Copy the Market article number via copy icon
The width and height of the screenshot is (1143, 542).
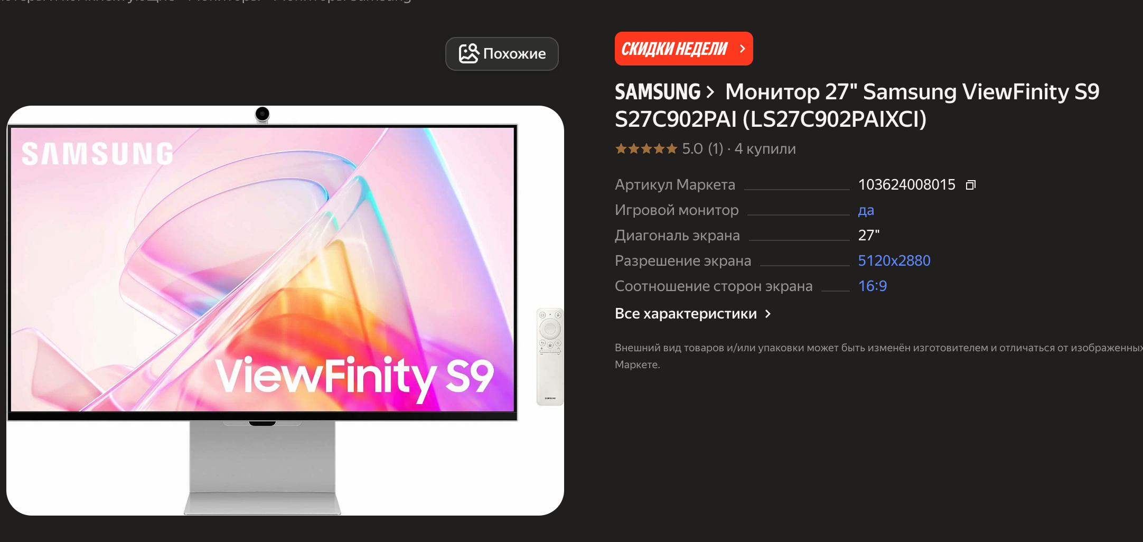[x=970, y=185]
